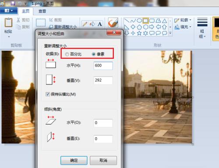Pick the Pentagon shape
Image resolution: width=219 pixels, height=168 pixels.
point(139,27)
